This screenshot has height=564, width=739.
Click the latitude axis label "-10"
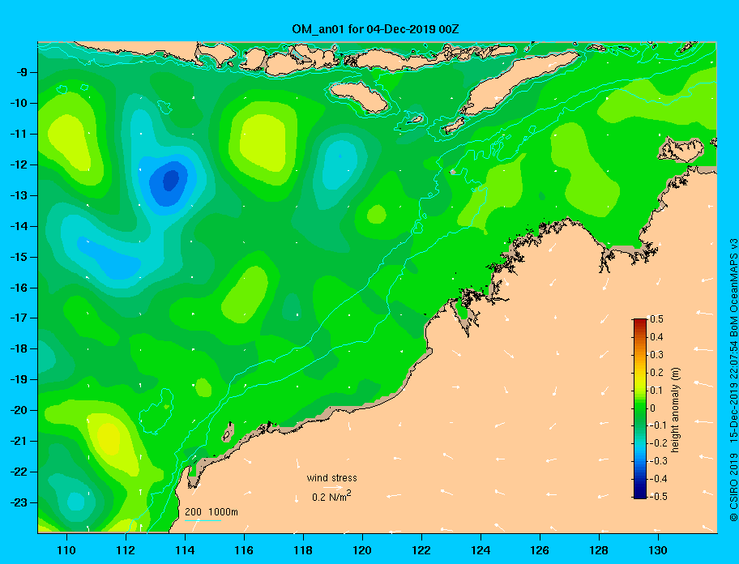[19, 103]
